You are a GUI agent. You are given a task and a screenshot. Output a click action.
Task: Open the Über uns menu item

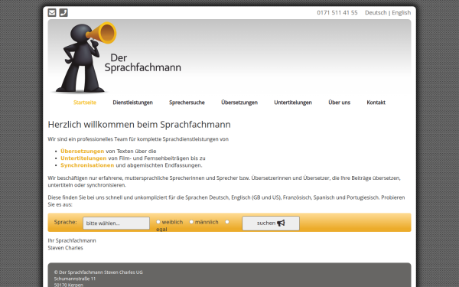pos(339,103)
